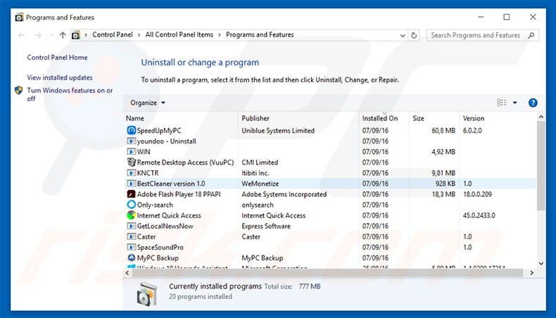Expand chevron before Control Panel breadcrumb
This screenshot has height=318, width=556.
tap(86, 34)
